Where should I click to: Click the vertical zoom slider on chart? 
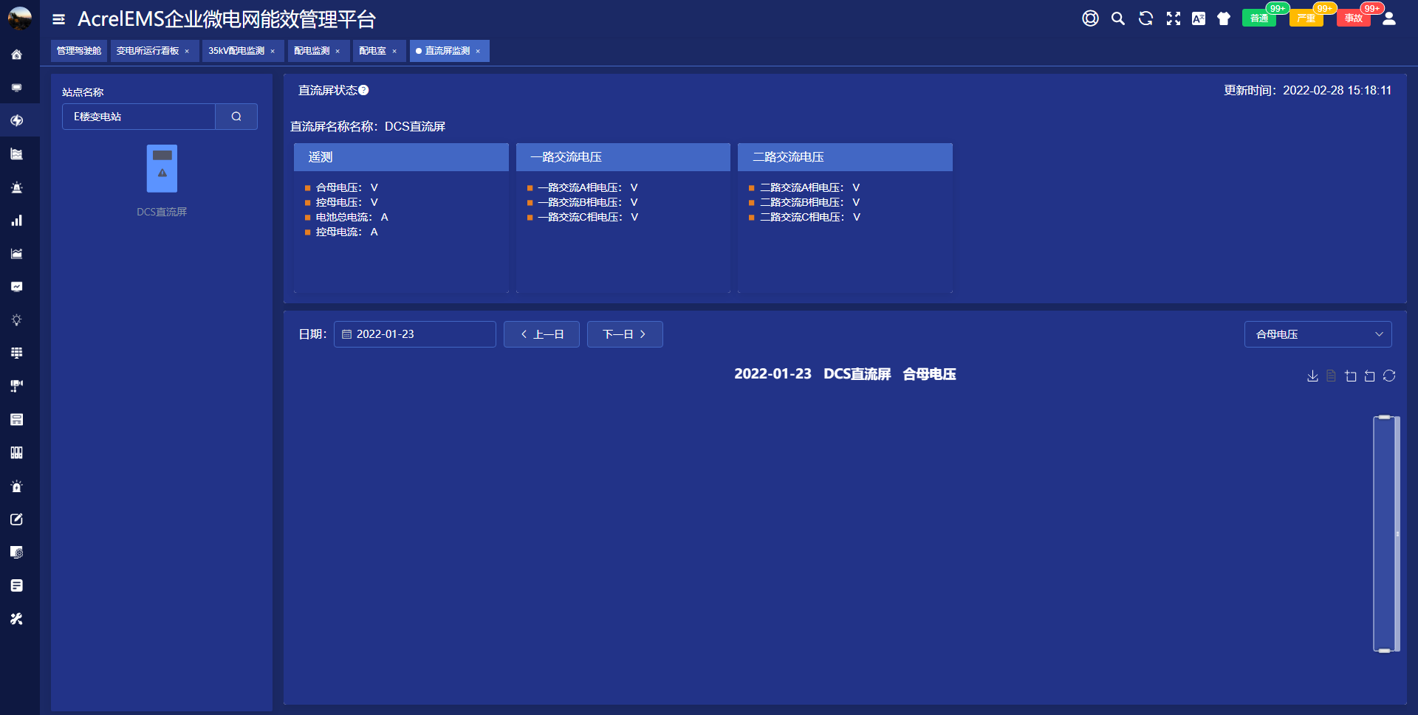tap(1385, 533)
